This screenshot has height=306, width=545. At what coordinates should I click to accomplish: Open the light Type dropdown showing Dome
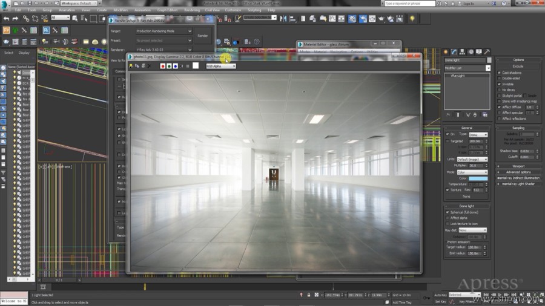[478, 134]
